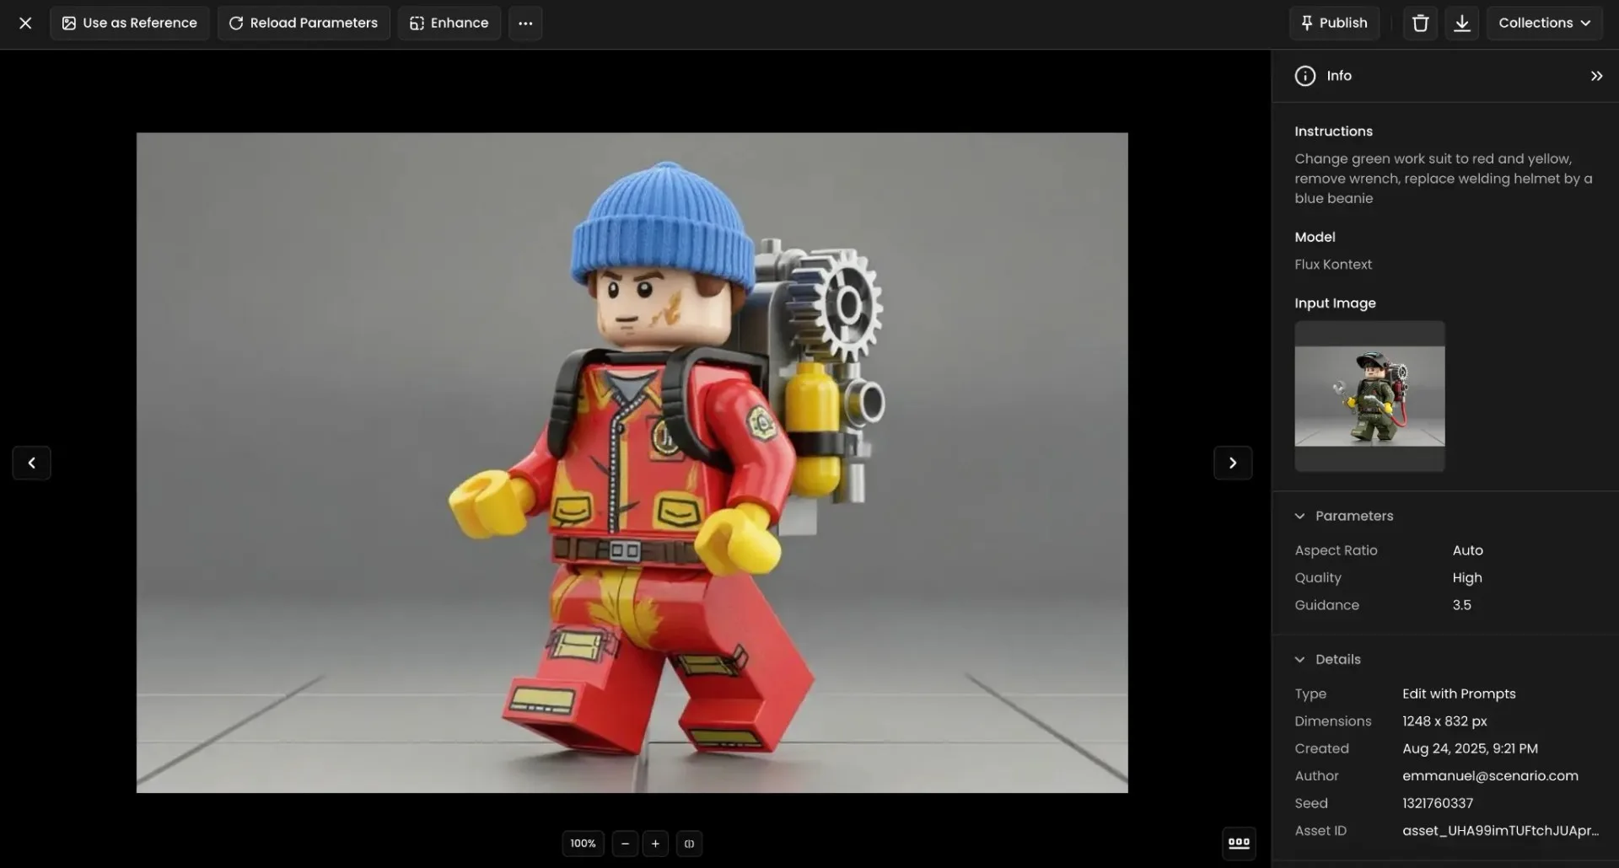The width and height of the screenshot is (1619, 868).
Task: Collapse the Parameters section
Action: point(1300,515)
